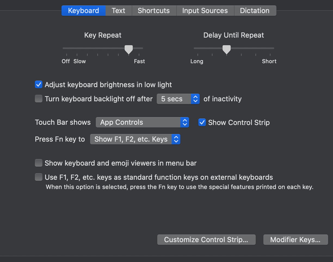333x262 pixels.
Task: Open the App Controls dropdown
Action: coord(138,122)
